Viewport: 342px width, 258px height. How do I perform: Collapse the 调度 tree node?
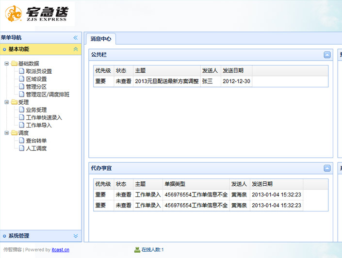[6, 133]
